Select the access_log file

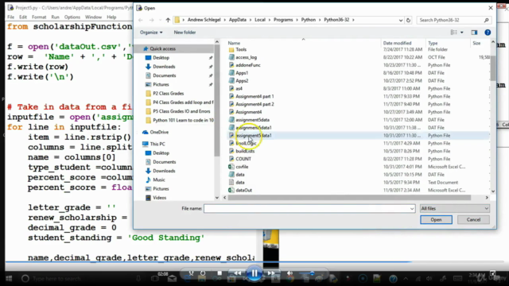tap(246, 57)
